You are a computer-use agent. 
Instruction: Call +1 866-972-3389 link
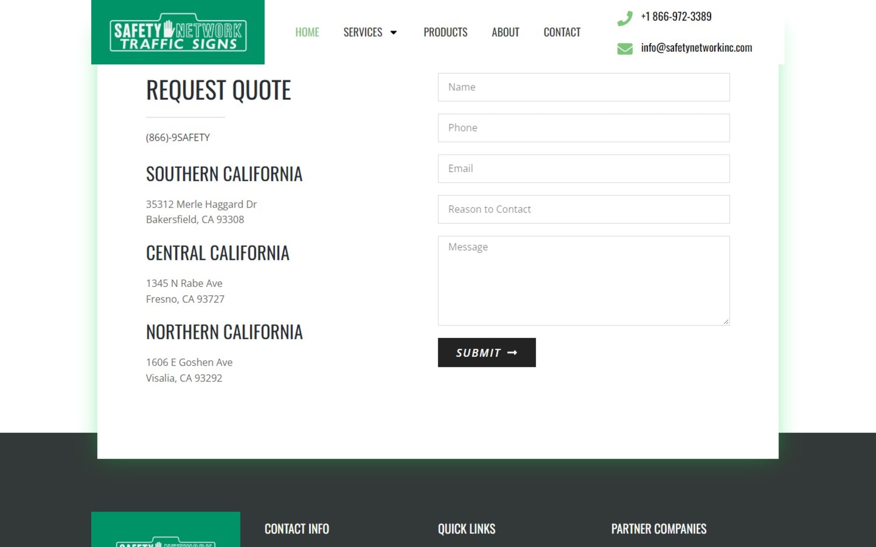pyautogui.click(x=676, y=16)
